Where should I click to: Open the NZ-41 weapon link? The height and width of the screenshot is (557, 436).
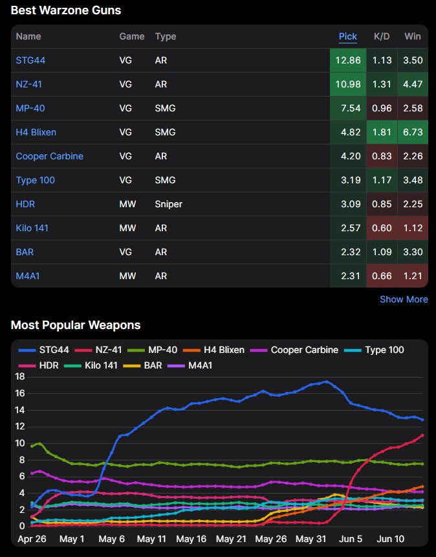click(x=29, y=84)
